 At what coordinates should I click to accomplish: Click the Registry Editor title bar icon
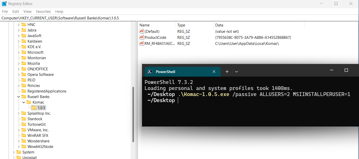(4, 4)
